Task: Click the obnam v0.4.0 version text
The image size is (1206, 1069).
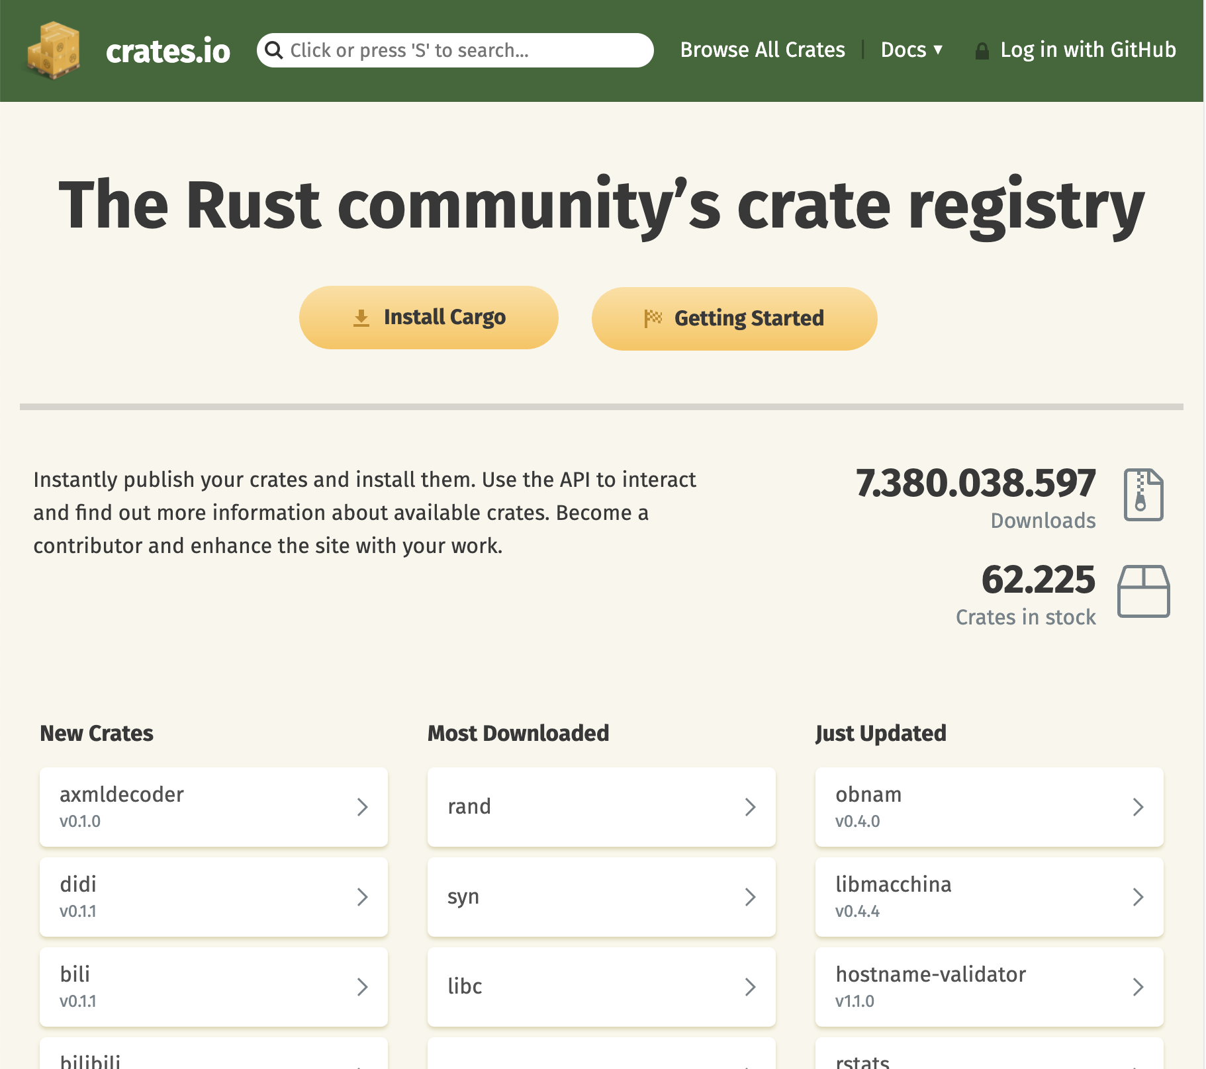Action: [858, 822]
